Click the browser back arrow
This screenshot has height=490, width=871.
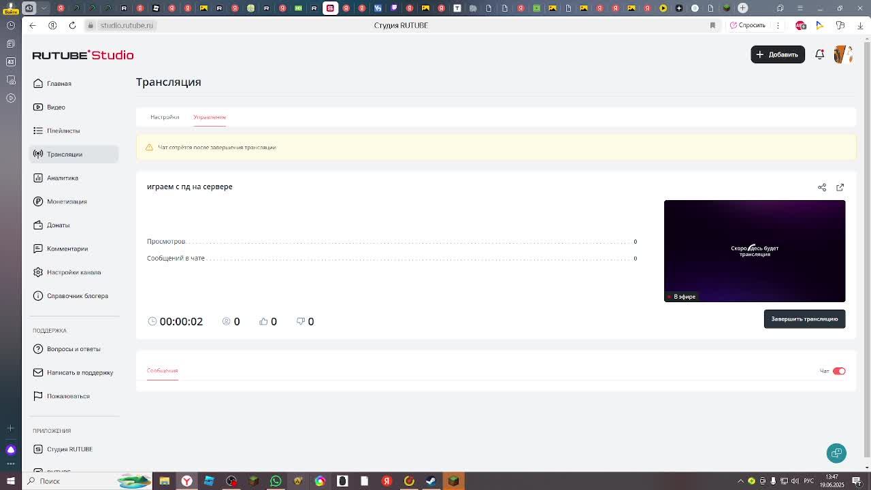click(33, 25)
